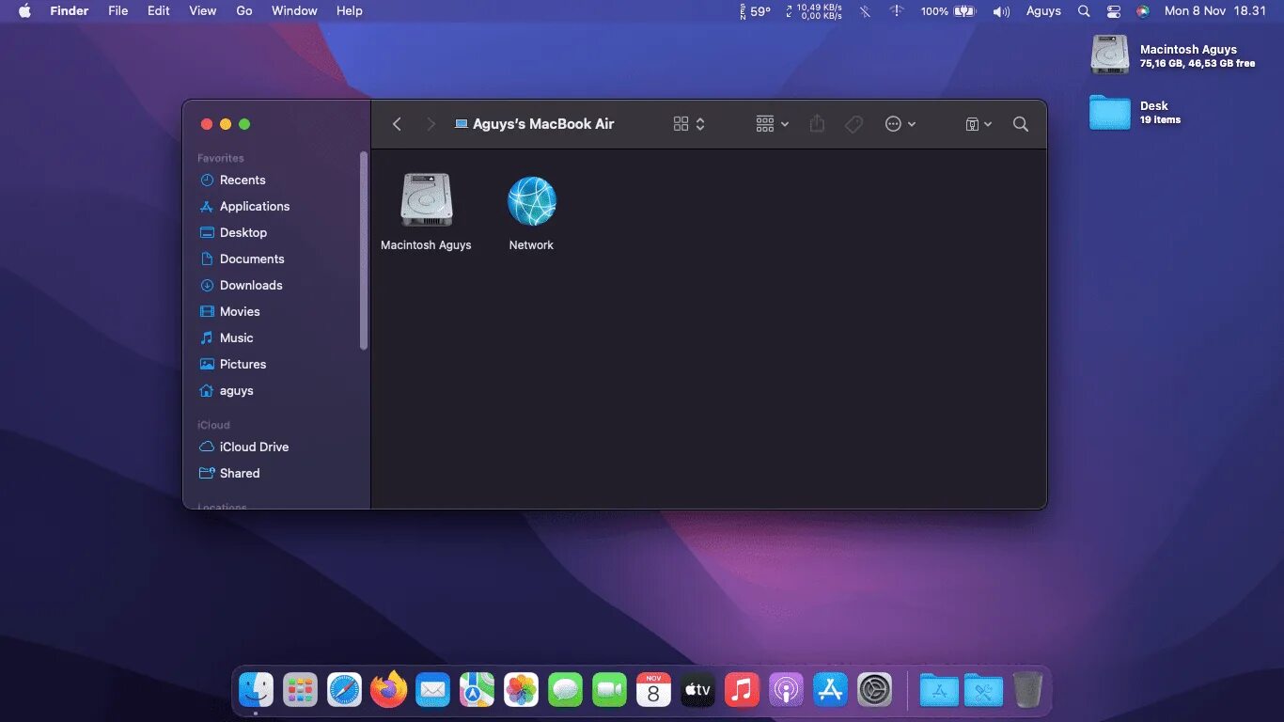Go forward with Finder's right chevron
1284x722 pixels.
click(431, 124)
